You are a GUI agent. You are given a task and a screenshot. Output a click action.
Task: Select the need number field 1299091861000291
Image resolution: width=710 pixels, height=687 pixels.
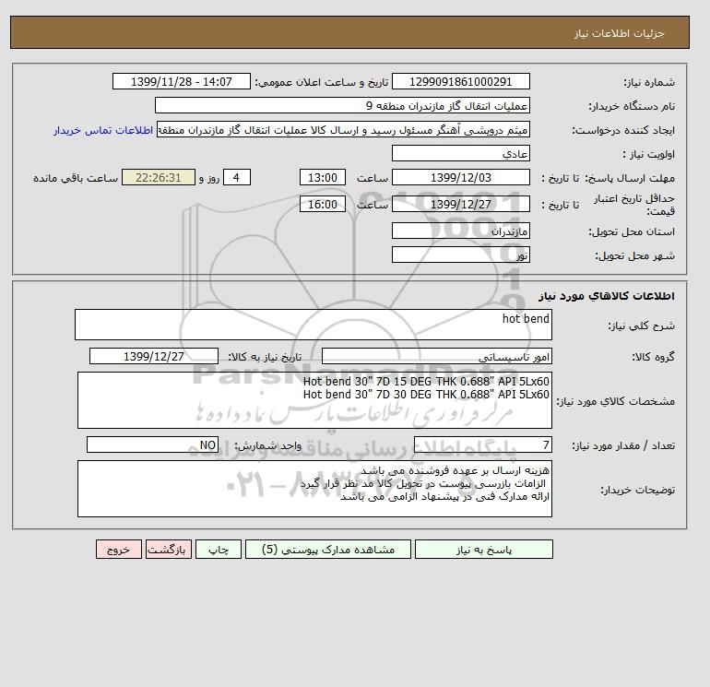(x=460, y=81)
